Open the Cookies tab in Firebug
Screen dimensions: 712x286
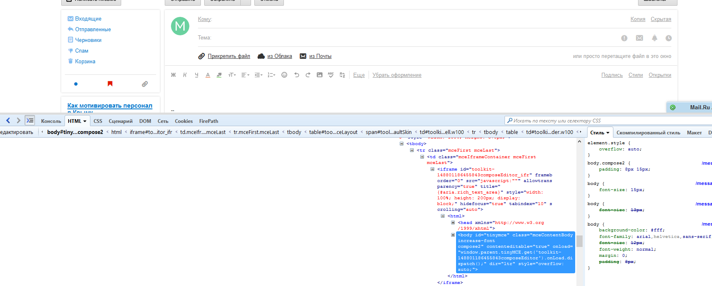coord(184,121)
